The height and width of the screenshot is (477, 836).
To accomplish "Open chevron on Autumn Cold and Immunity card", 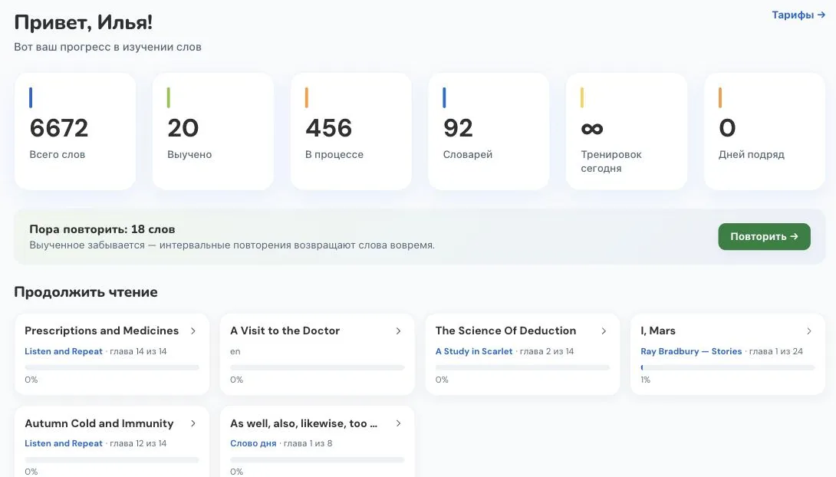I will pyautogui.click(x=193, y=423).
